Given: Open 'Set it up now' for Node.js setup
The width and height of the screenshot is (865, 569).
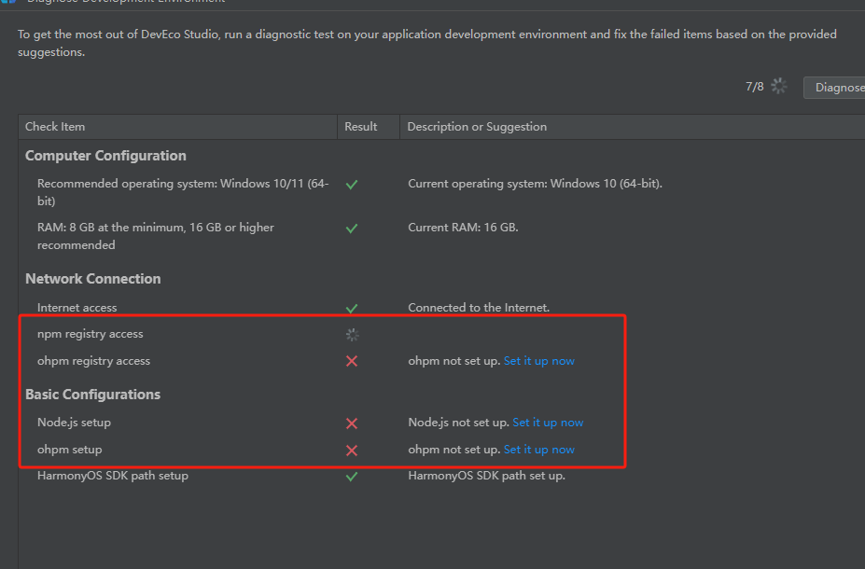Looking at the screenshot, I should click(x=548, y=423).
